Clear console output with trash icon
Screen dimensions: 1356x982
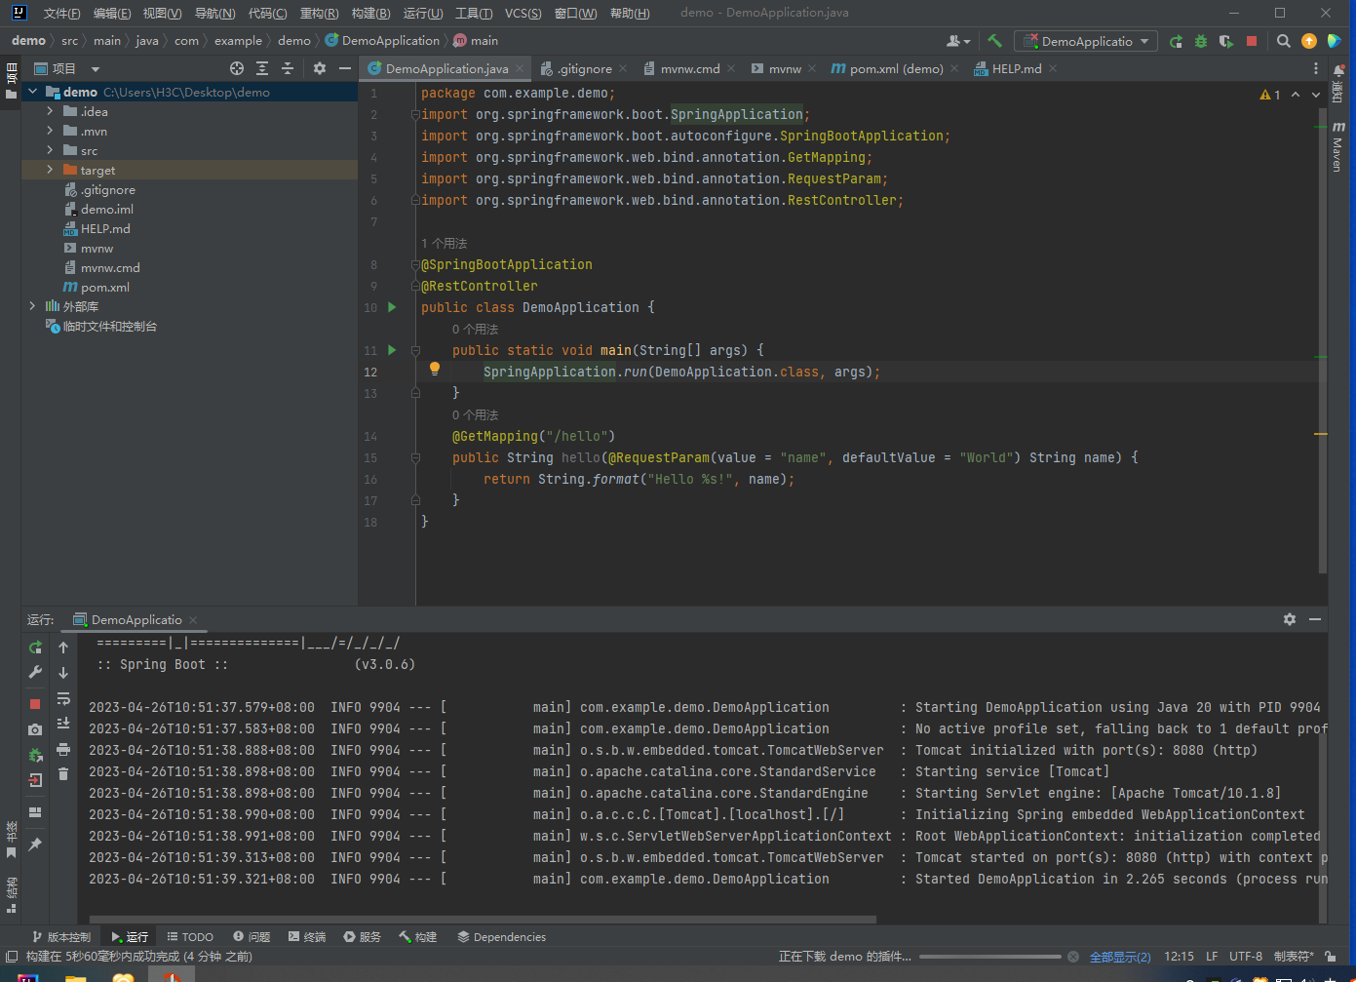click(x=63, y=774)
